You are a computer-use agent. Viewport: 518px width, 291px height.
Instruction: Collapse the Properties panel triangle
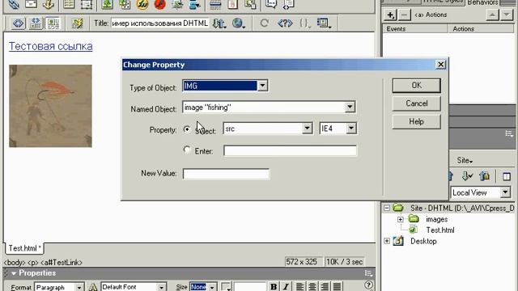pyautogui.click(x=14, y=273)
